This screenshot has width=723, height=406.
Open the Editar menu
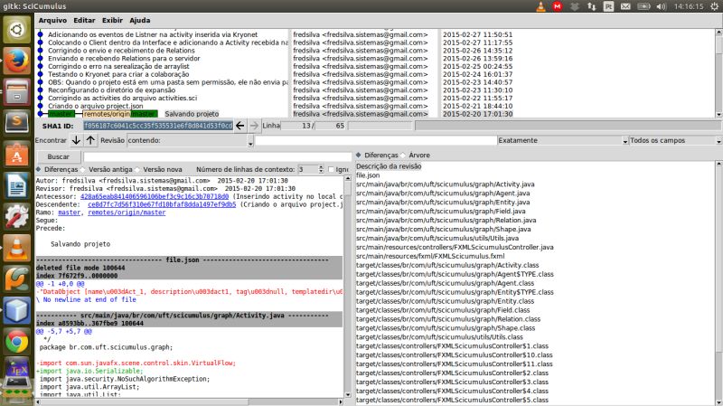click(84, 20)
